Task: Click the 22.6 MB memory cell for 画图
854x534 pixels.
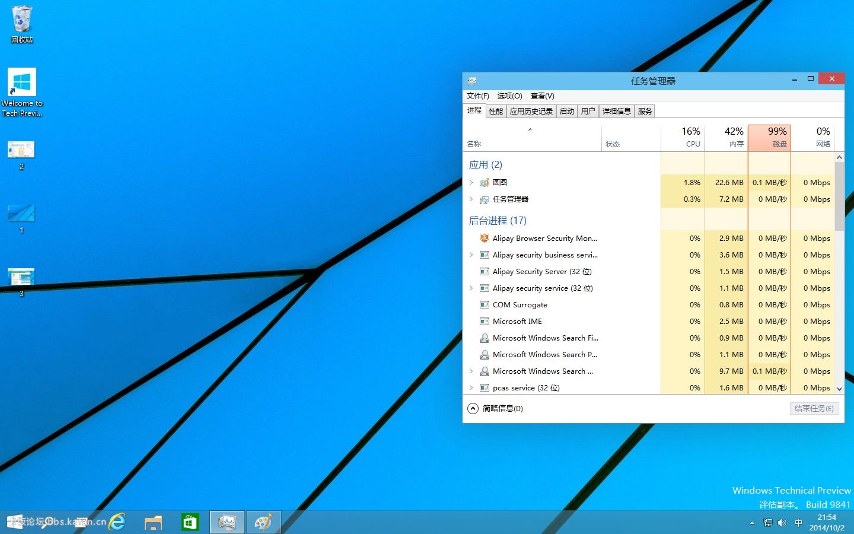Action: coord(726,183)
